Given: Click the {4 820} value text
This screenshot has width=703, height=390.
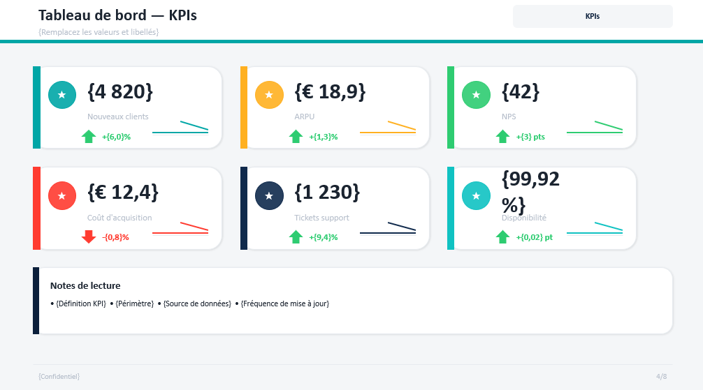Looking at the screenshot, I should 120,91.
